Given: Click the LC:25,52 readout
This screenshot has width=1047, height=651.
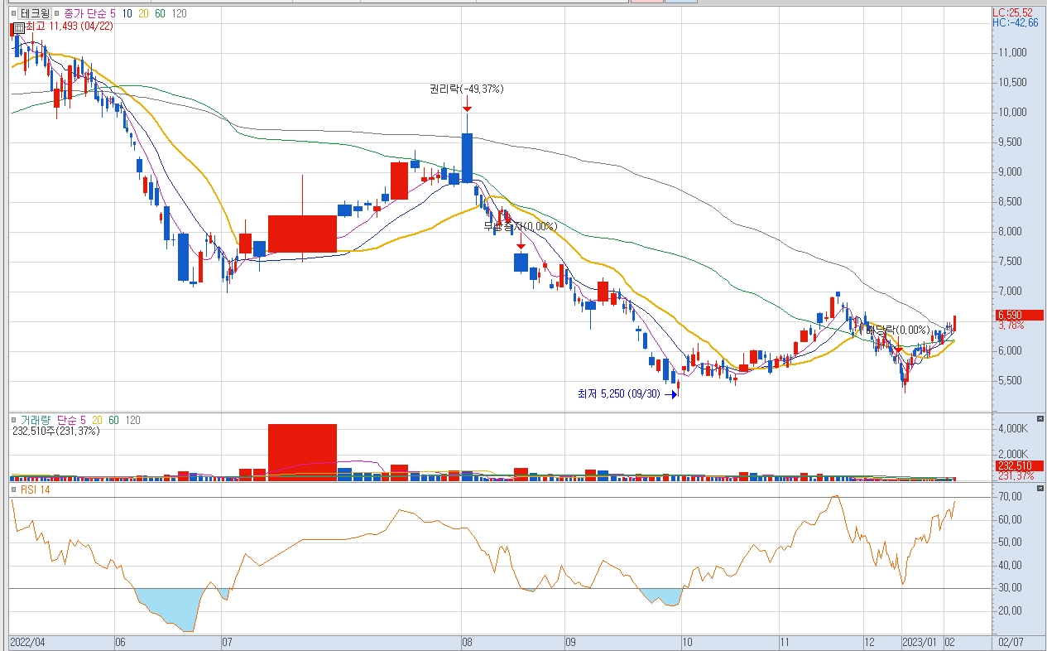Looking at the screenshot, I should 1012,12.
